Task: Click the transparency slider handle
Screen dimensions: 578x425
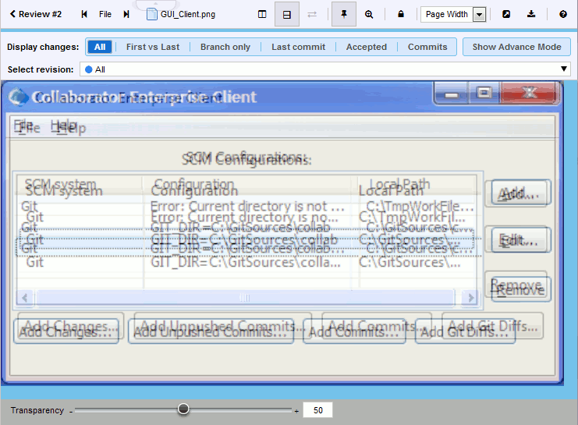Action: pyautogui.click(x=183, y=409)
